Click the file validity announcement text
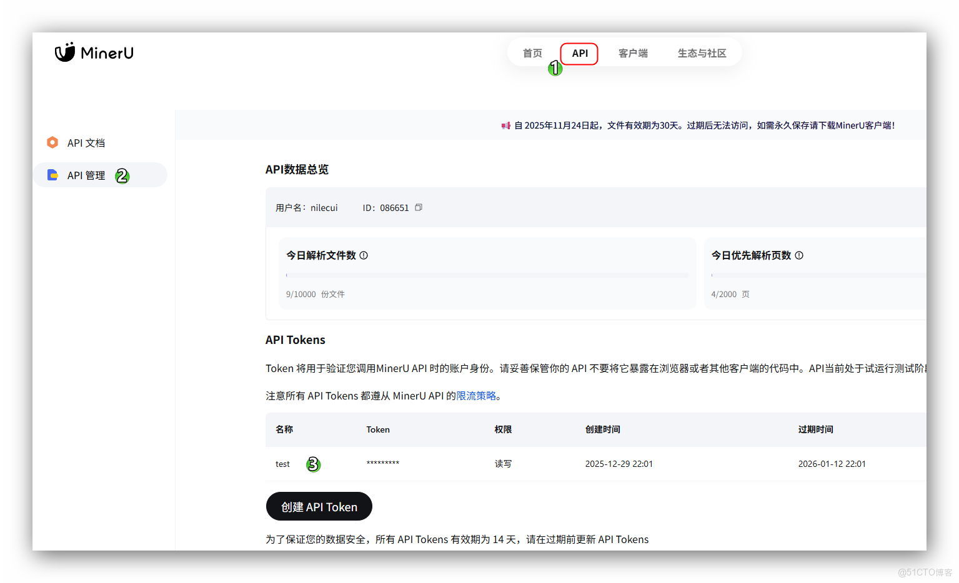This screenshot has height=583, width=959. pyautogui.click(x=705, y=125)
